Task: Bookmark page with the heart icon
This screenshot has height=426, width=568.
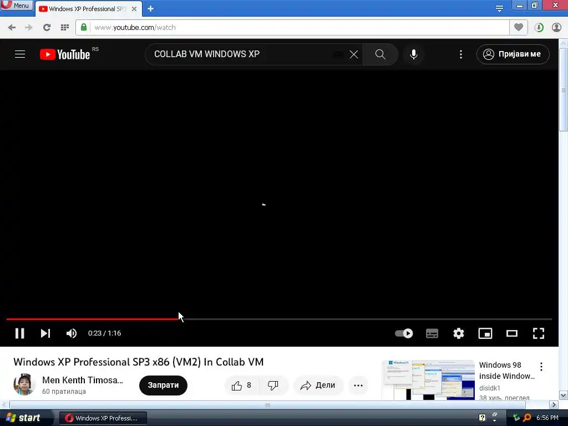Action: (519, 27)
